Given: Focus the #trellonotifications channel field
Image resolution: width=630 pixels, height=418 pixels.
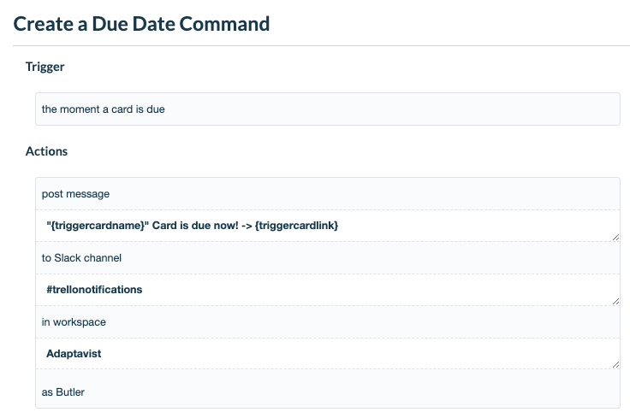Looking at the screenshot, I should click(328, 290).
